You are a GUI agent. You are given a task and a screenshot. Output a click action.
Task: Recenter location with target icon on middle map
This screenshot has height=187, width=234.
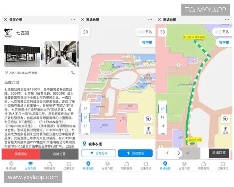point(148,119)
